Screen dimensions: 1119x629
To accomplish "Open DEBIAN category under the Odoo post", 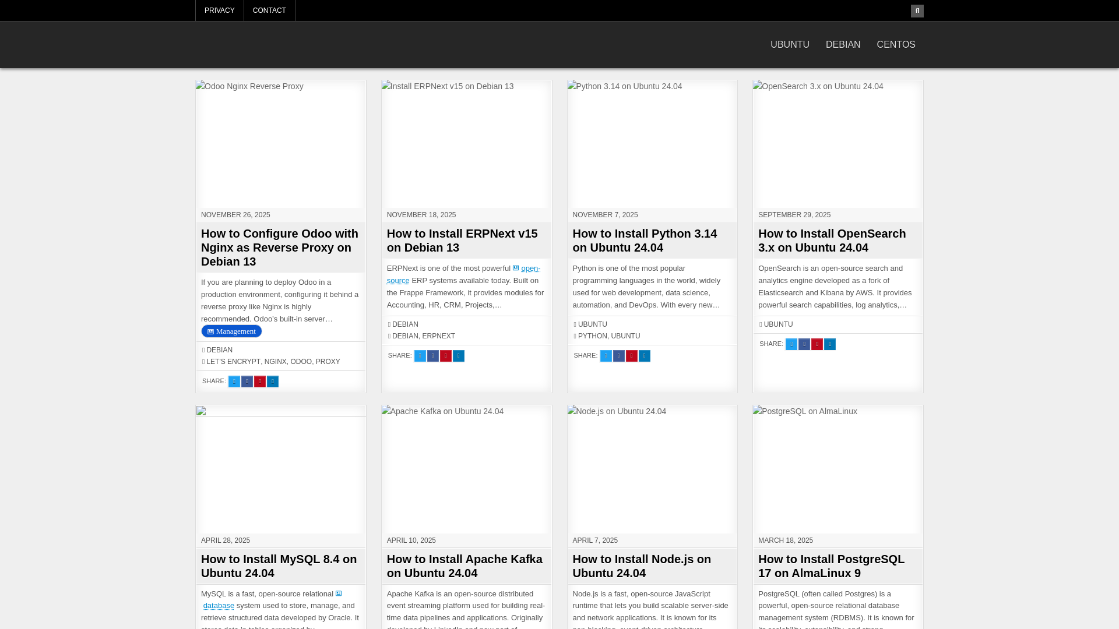I will (x=219, y=350).
